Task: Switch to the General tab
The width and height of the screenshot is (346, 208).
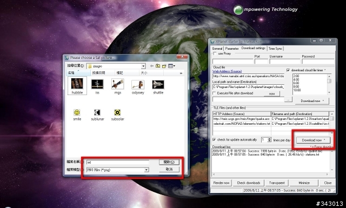Action: 217,48
